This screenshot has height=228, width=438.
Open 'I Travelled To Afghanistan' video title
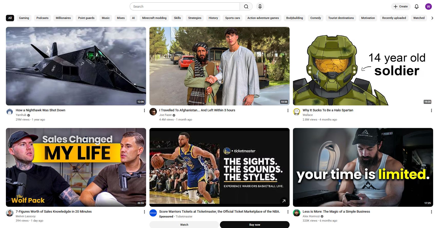pos(197,110)
